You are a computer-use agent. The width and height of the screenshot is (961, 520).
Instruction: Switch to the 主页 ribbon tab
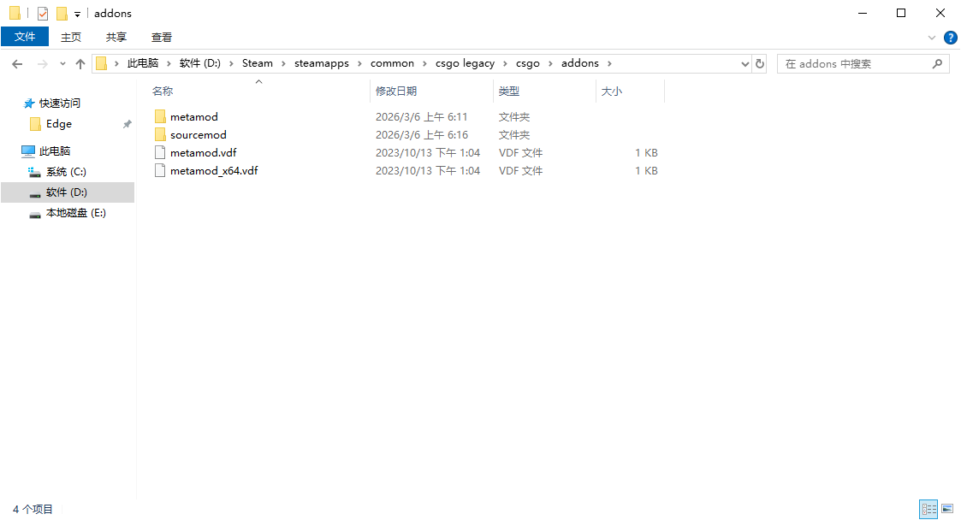tap(70, 37)
